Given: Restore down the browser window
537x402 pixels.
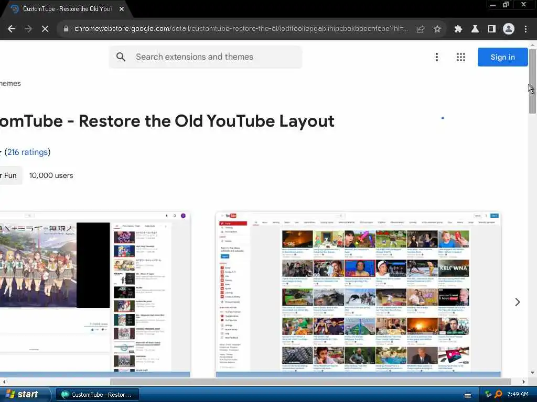Looking at the screenshot, I should pyautogui.click(x=506, y=4).
